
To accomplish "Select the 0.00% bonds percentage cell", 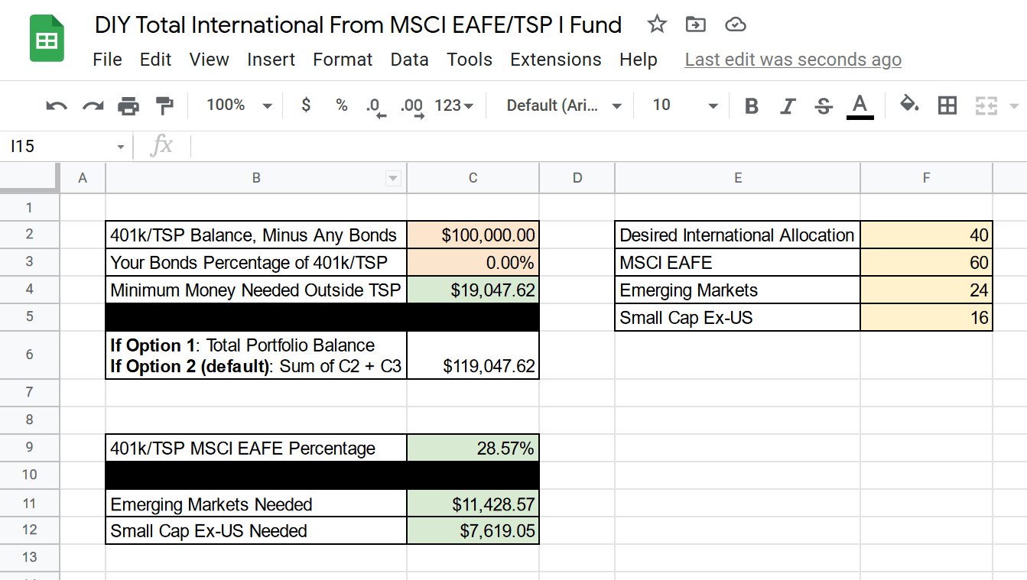I will click(x=473, y=262).
